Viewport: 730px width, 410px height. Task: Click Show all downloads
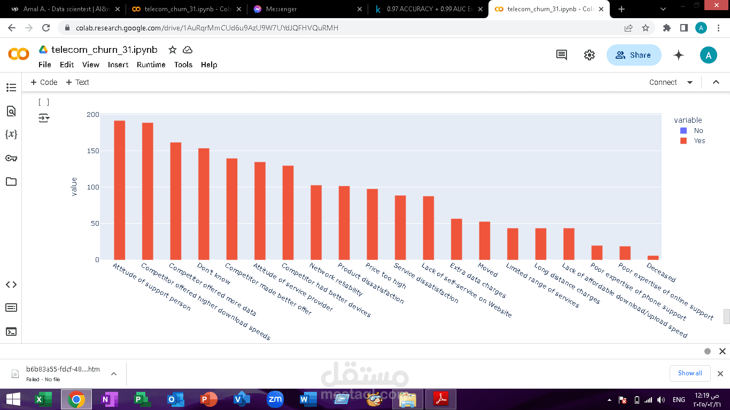coord(690,373)
